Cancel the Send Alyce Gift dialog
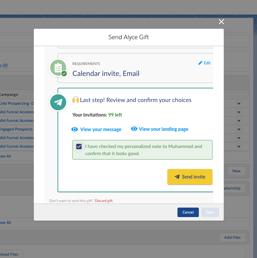Image resolution: width=257 pixels, height=258 pixels. pos(188,212)
